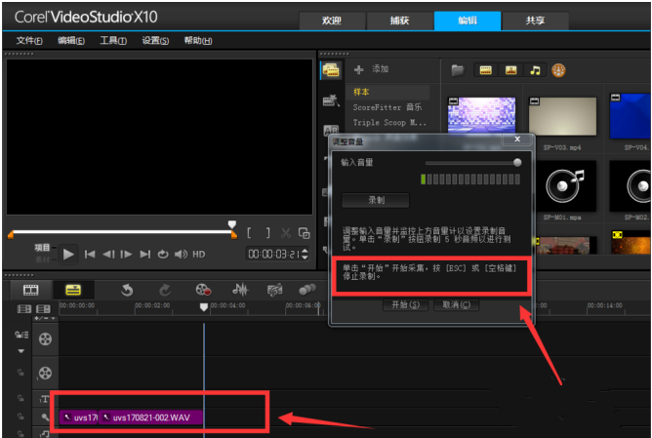Switch to the 捕获 tab
652x438 pixels.
point(399,20)
